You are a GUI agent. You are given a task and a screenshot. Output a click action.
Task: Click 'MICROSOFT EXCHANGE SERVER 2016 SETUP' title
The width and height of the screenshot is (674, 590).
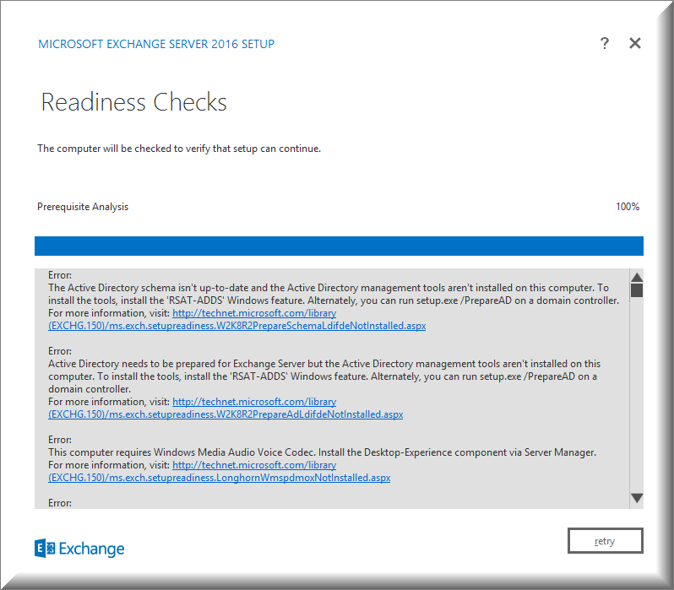[156, 44]
